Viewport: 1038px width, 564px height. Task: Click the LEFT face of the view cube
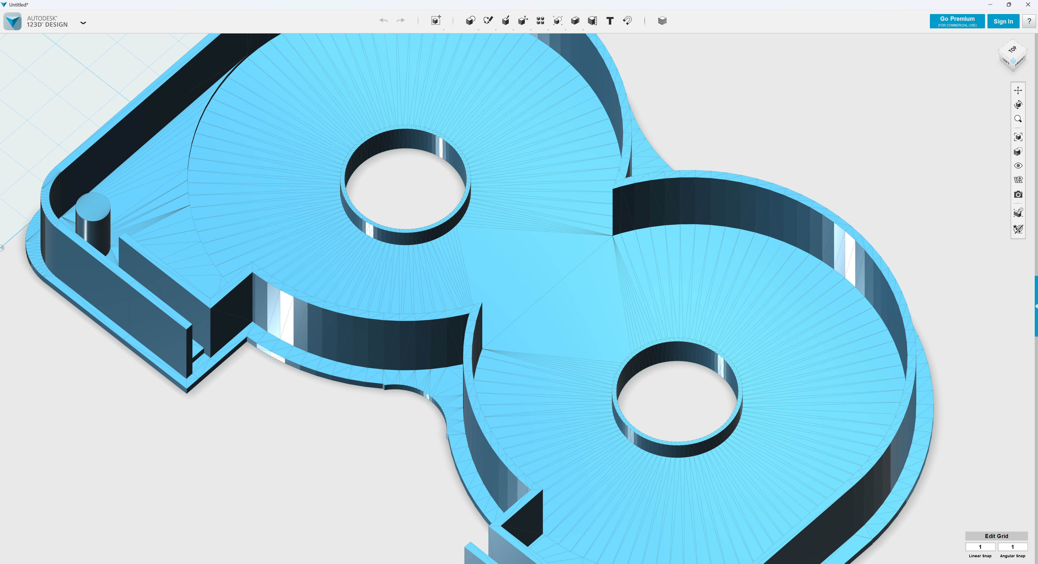1006,62
